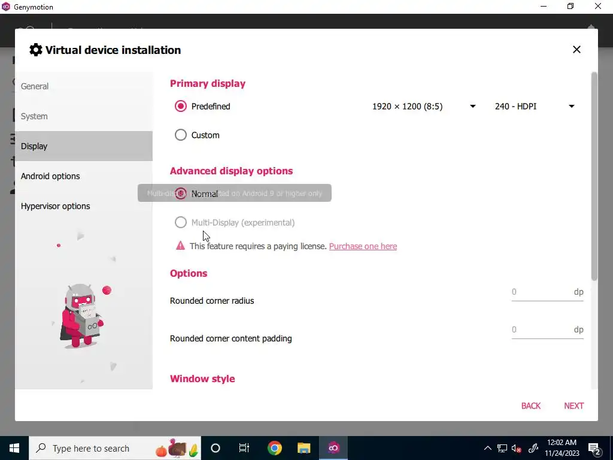Click the Genymotion robot mascot illustration
Viewport: 613px width, 460px height.
click(83, 316)
